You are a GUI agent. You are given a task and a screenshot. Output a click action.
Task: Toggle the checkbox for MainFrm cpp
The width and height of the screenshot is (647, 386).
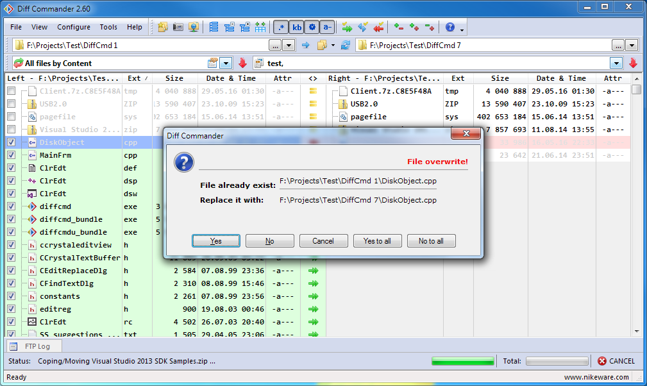pyautogui.click(x=11, y=155)
